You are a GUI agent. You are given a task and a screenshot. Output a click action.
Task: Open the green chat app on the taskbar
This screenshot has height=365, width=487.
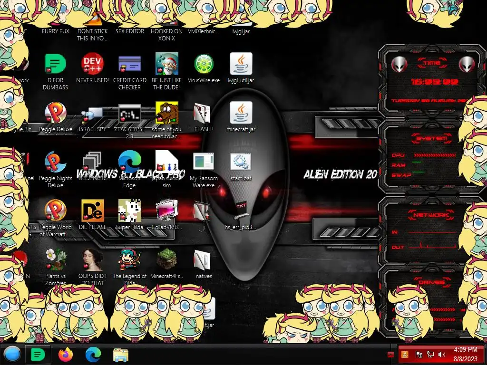click(38, 355)
